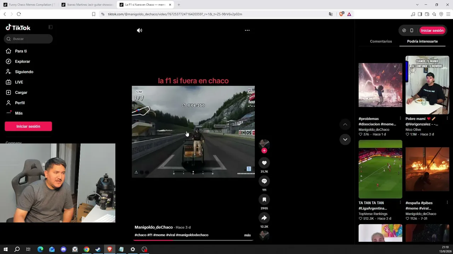Click the #manigoldodechaco hashtag
This screenshot has width=453, height=254.
pos(192,235)
